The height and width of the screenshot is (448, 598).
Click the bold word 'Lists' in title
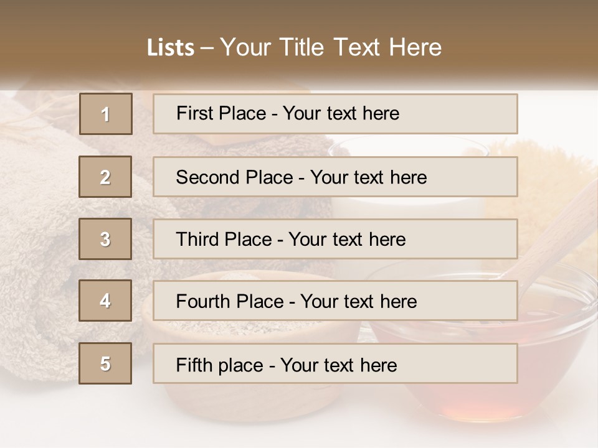point(171,48)
